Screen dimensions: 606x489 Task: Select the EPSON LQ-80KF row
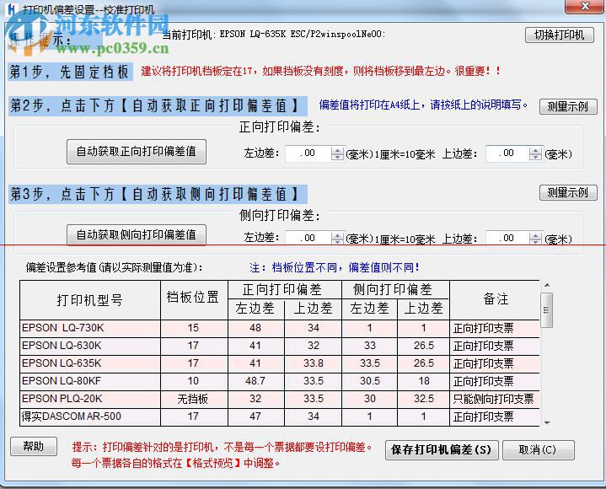click(x=280, y=382)
